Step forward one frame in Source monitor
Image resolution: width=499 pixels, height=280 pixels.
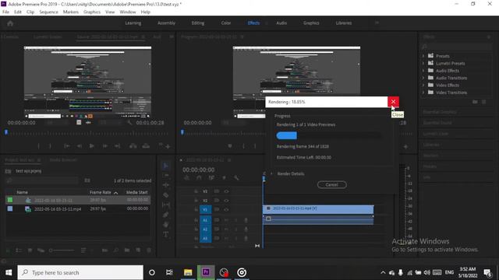(x=104, y=146)
